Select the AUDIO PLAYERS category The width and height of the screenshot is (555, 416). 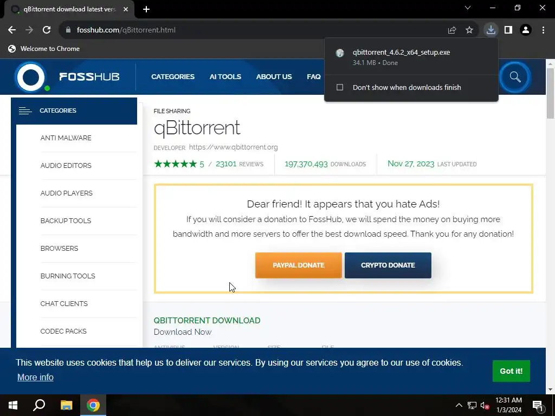pos(67,193)
